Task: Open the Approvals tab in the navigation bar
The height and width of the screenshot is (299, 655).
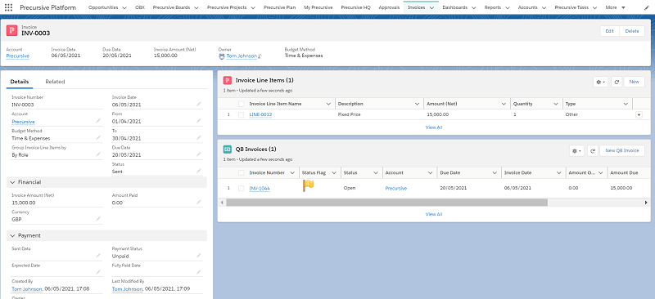Action: click(389, 7)
